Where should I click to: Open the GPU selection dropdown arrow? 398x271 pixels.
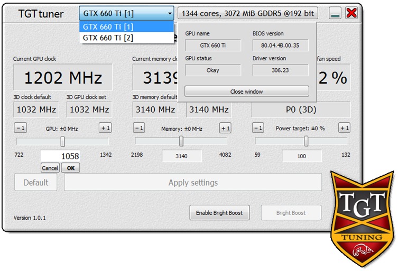click(x=169, y=13)
